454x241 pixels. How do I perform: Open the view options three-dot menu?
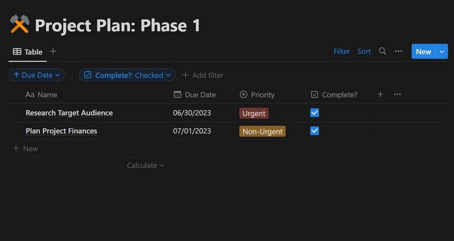tap(398, 51)
